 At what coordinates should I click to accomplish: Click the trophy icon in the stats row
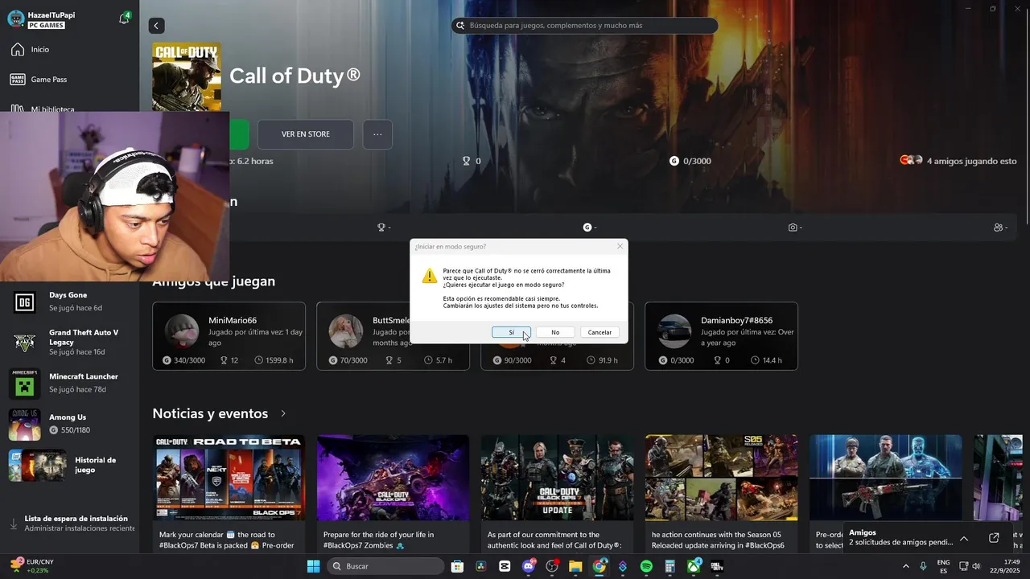[381, 228]
